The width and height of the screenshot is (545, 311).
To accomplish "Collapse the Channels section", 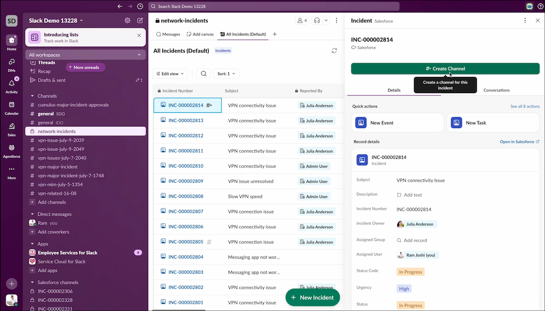I will (x=32, y=96).
